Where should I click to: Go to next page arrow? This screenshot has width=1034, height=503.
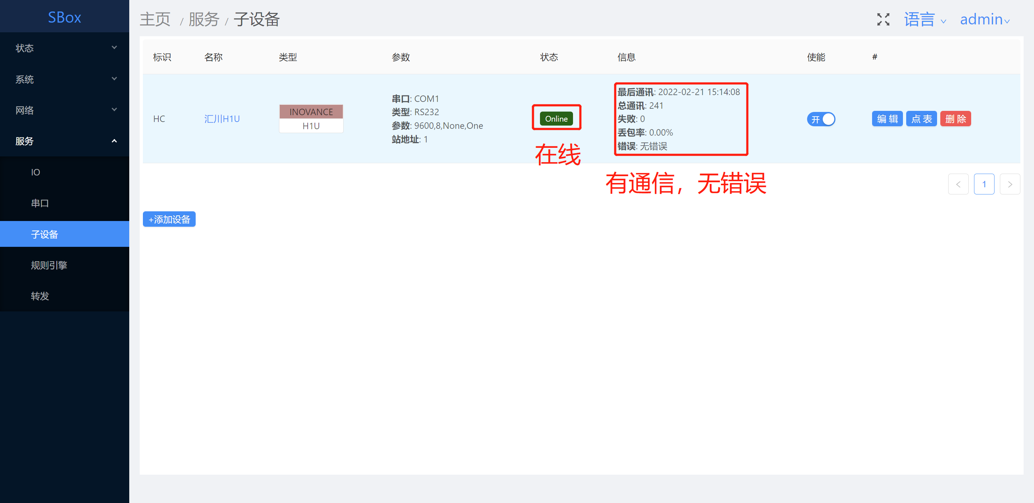coord(1010,184)
